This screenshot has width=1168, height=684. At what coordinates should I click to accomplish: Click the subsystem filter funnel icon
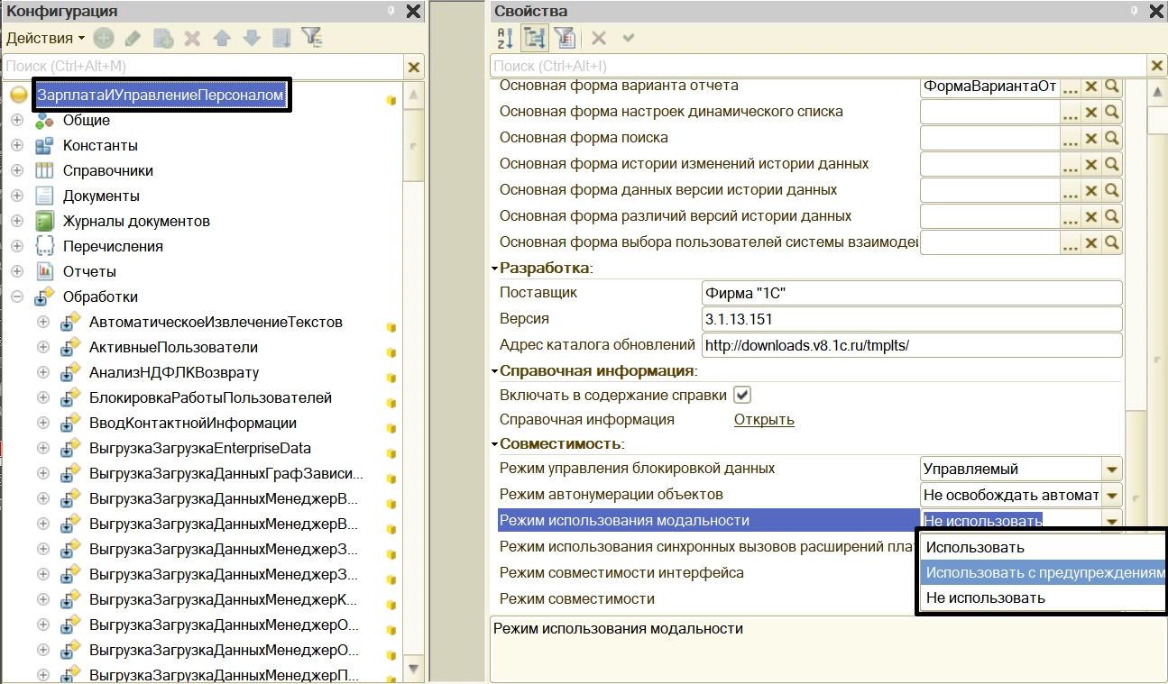coord(311,38)
